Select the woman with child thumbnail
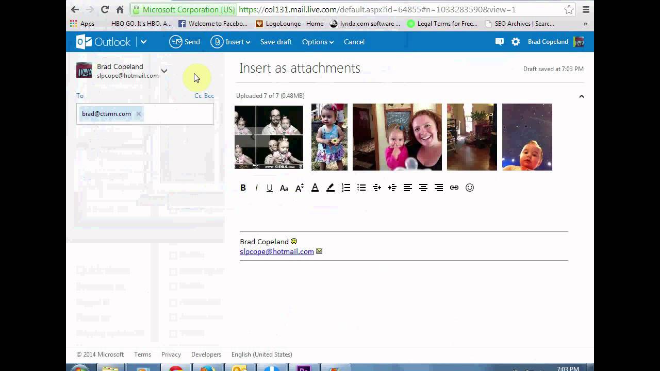 397,137
